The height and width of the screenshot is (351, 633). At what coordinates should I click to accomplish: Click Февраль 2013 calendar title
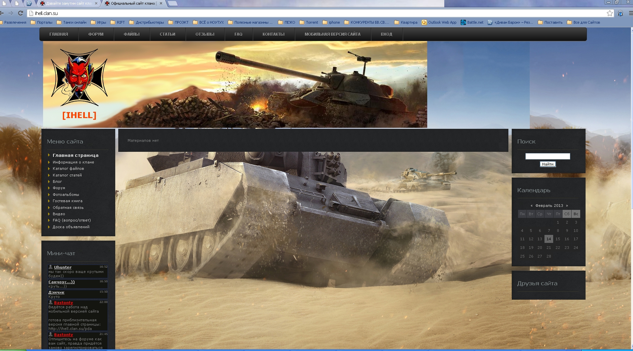pos(549,206)
